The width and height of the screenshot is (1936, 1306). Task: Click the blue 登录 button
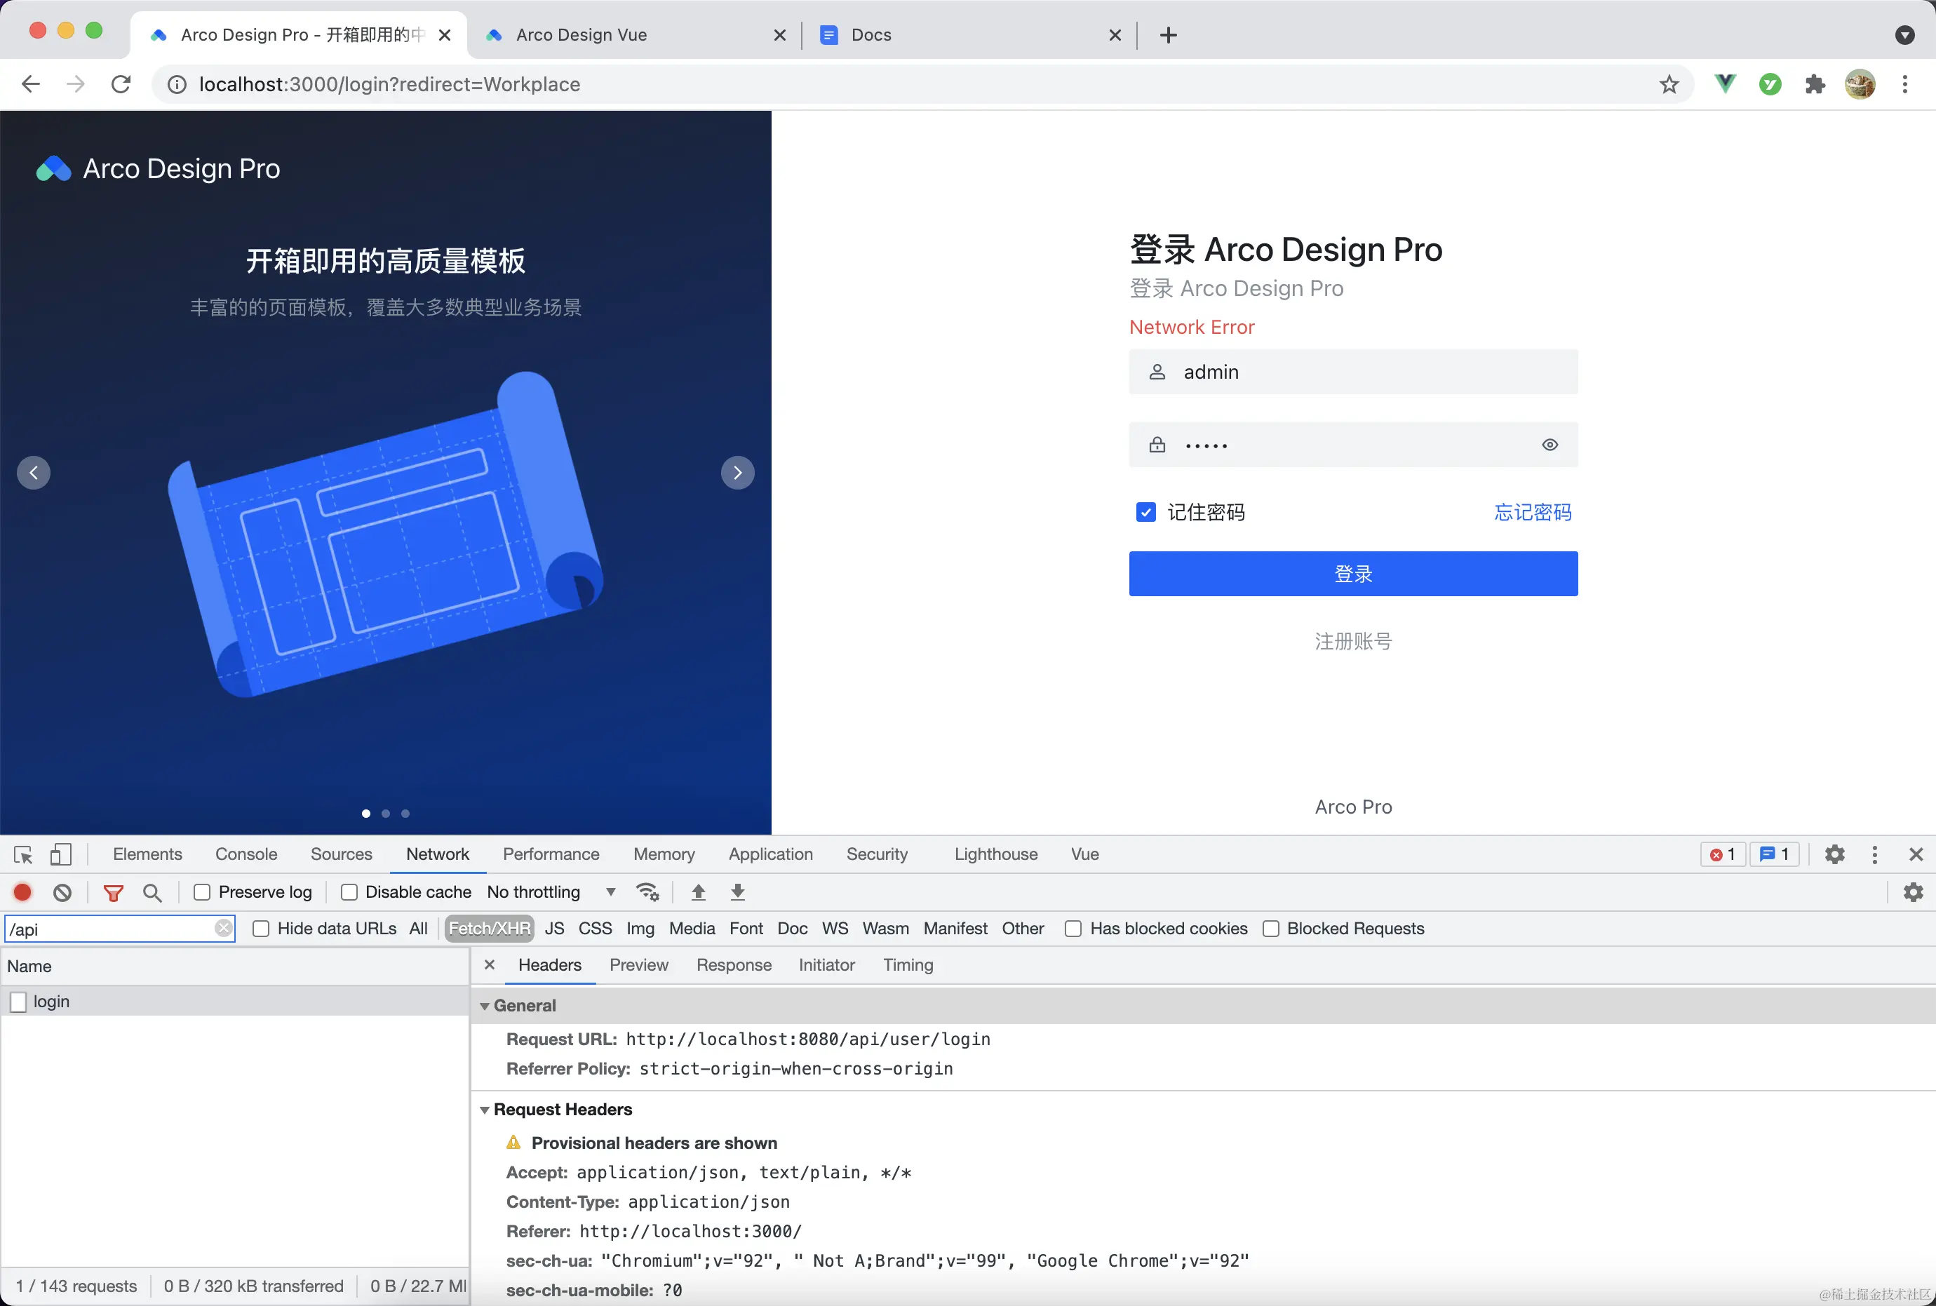point(1353,574)
